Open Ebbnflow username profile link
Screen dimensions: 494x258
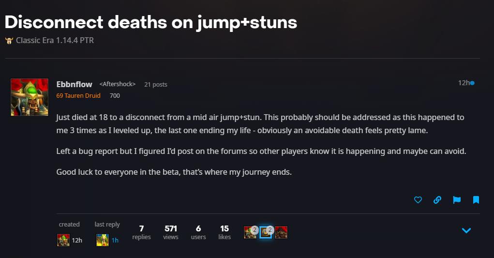pos(74,84)
